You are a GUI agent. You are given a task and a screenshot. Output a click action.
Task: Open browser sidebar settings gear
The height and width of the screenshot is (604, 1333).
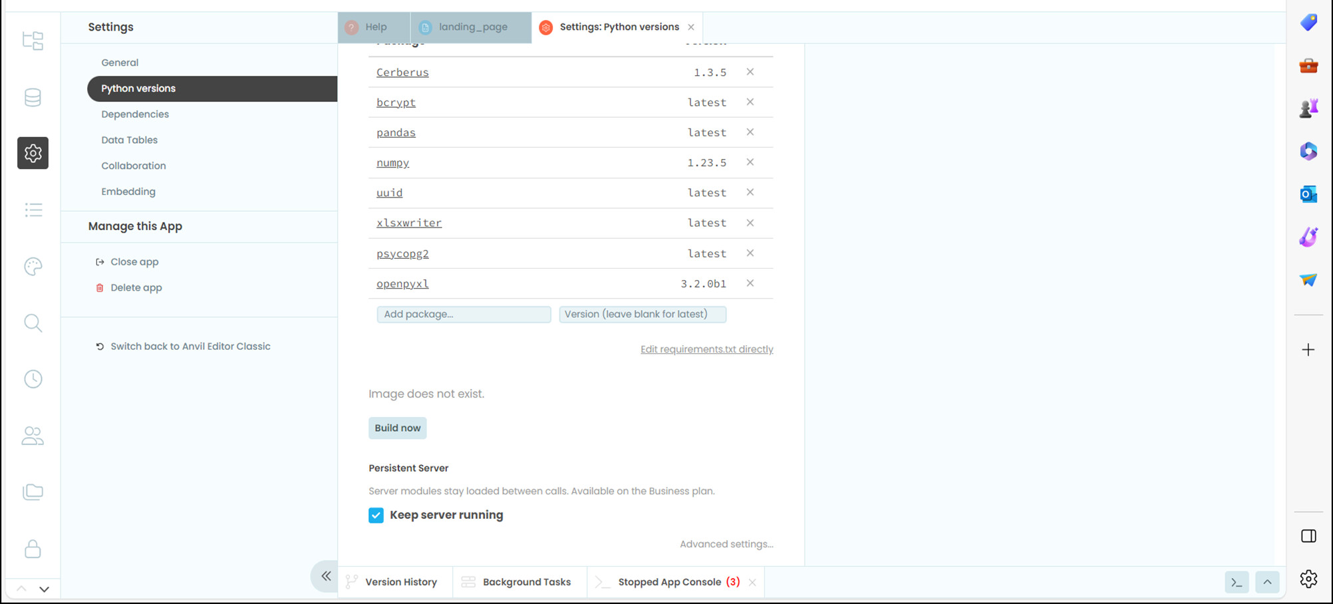coord(1308,579)
